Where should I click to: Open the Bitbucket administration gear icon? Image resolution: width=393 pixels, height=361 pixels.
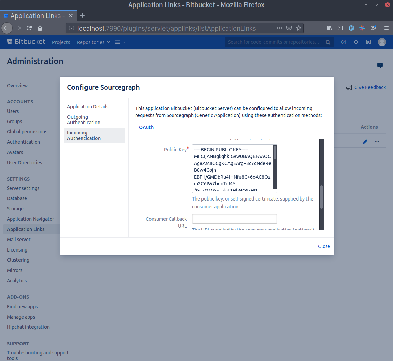356,42
